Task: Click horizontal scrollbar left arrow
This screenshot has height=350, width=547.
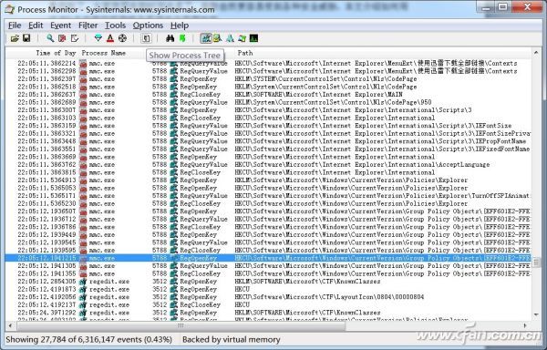Action: [10, 325]
